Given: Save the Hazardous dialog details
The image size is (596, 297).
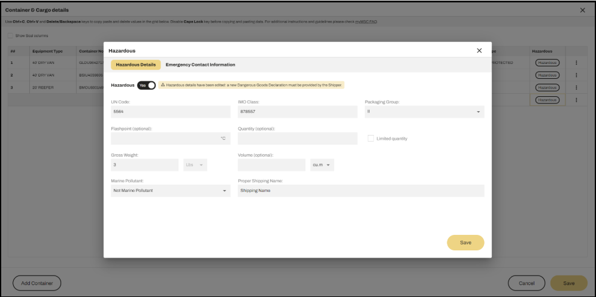Looking at the screenshot, I should pos(465,243).
